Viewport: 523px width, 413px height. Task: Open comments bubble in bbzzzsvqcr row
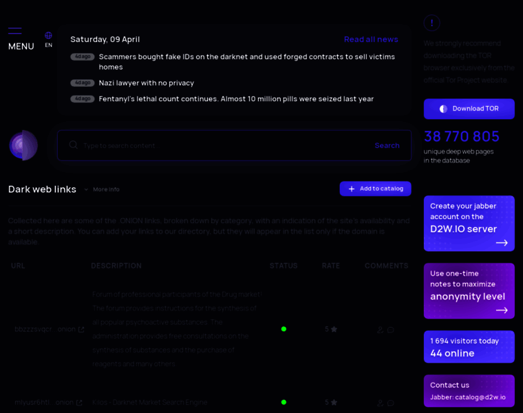tap(391, 330)
